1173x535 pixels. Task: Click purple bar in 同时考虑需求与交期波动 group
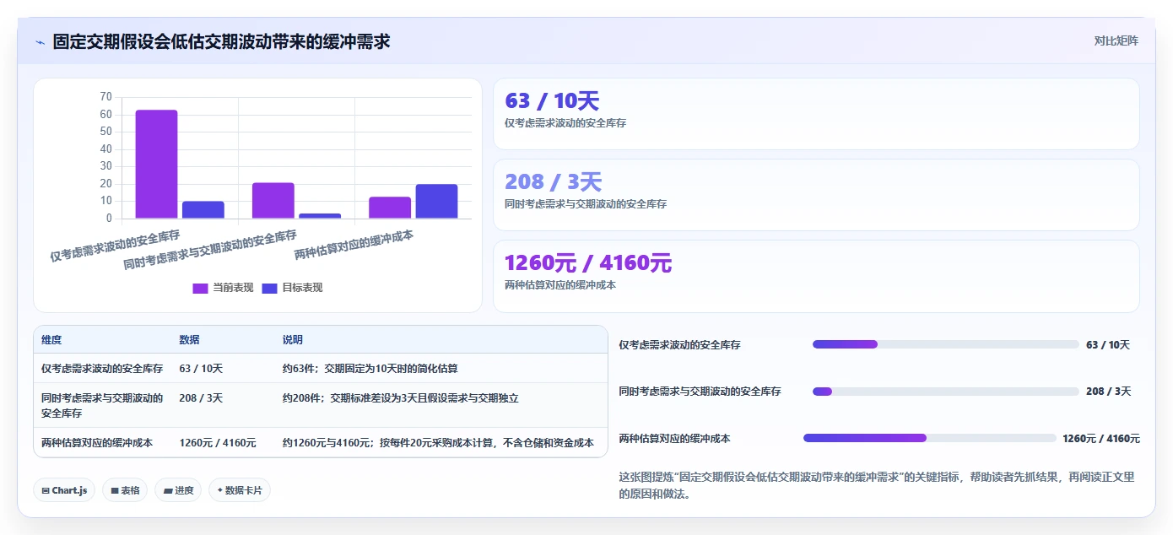[273, 201]
